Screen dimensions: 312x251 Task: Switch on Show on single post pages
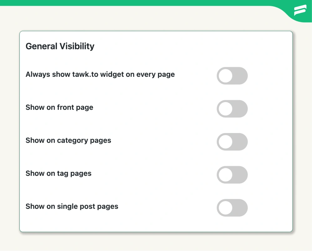(232, 208)
